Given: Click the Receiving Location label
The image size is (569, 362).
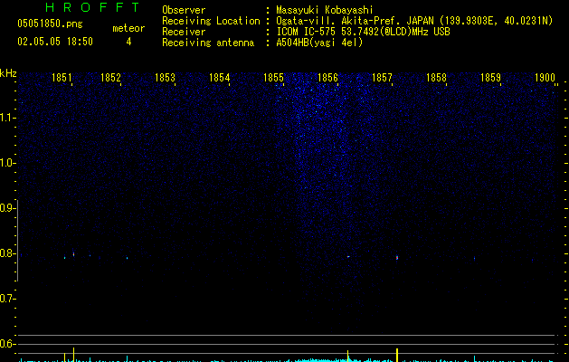Looking at the screenshot, I should 211,21.
